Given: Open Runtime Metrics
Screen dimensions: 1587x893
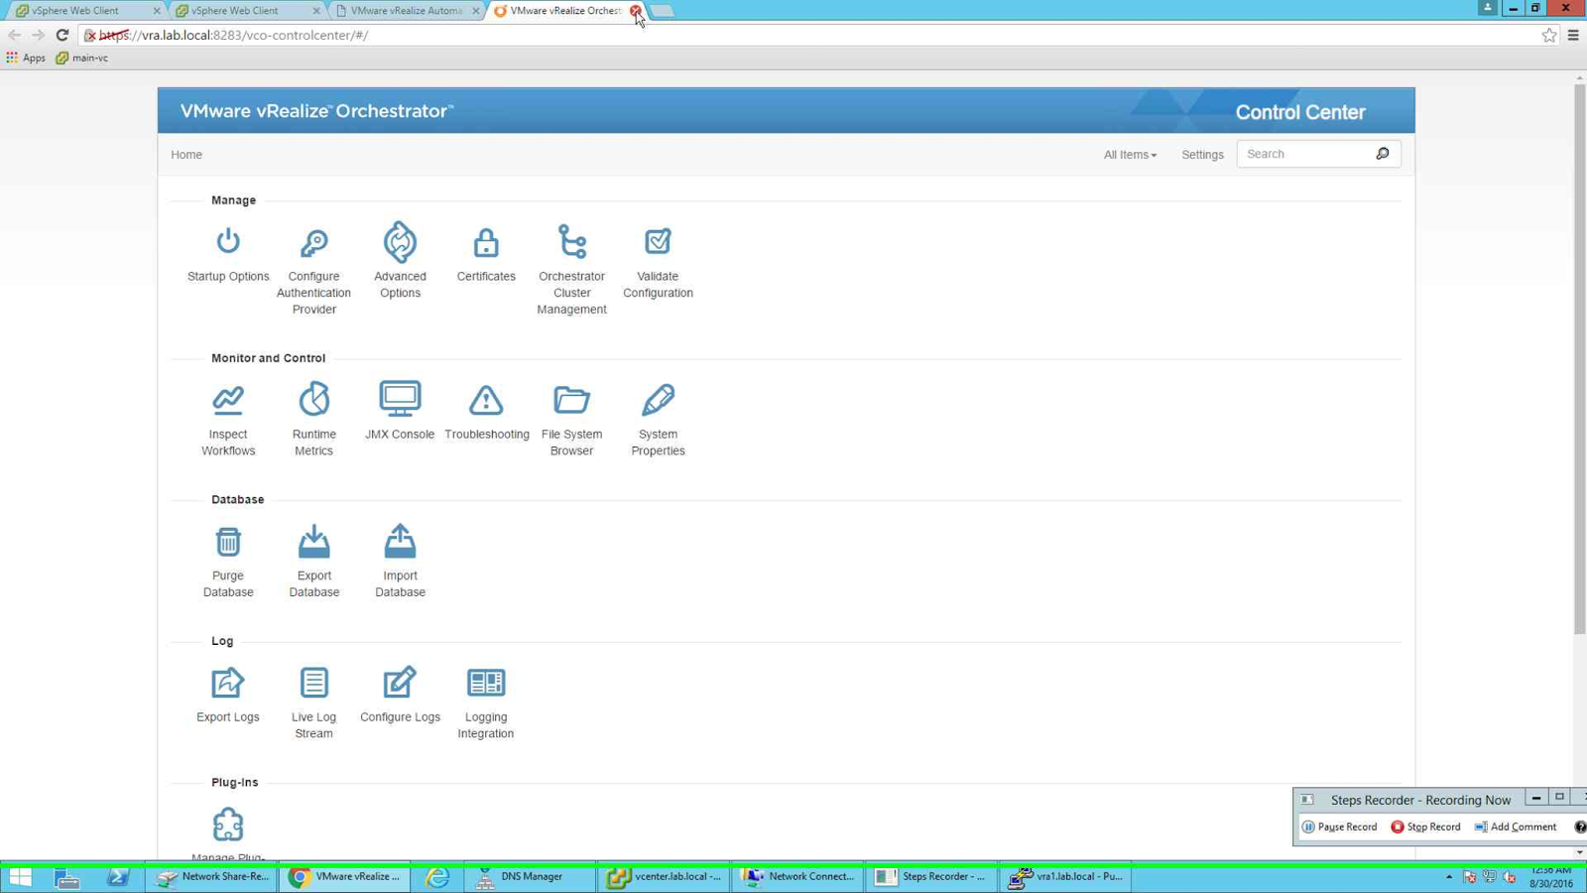Looking at the screenshot, I should (x=313, y=420).
